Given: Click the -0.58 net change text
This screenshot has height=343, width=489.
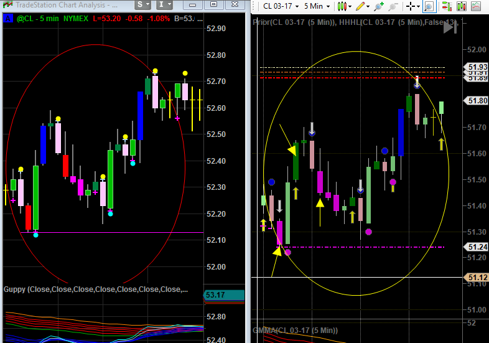Looking at the screenshot, I should click(x=134, y=19).
